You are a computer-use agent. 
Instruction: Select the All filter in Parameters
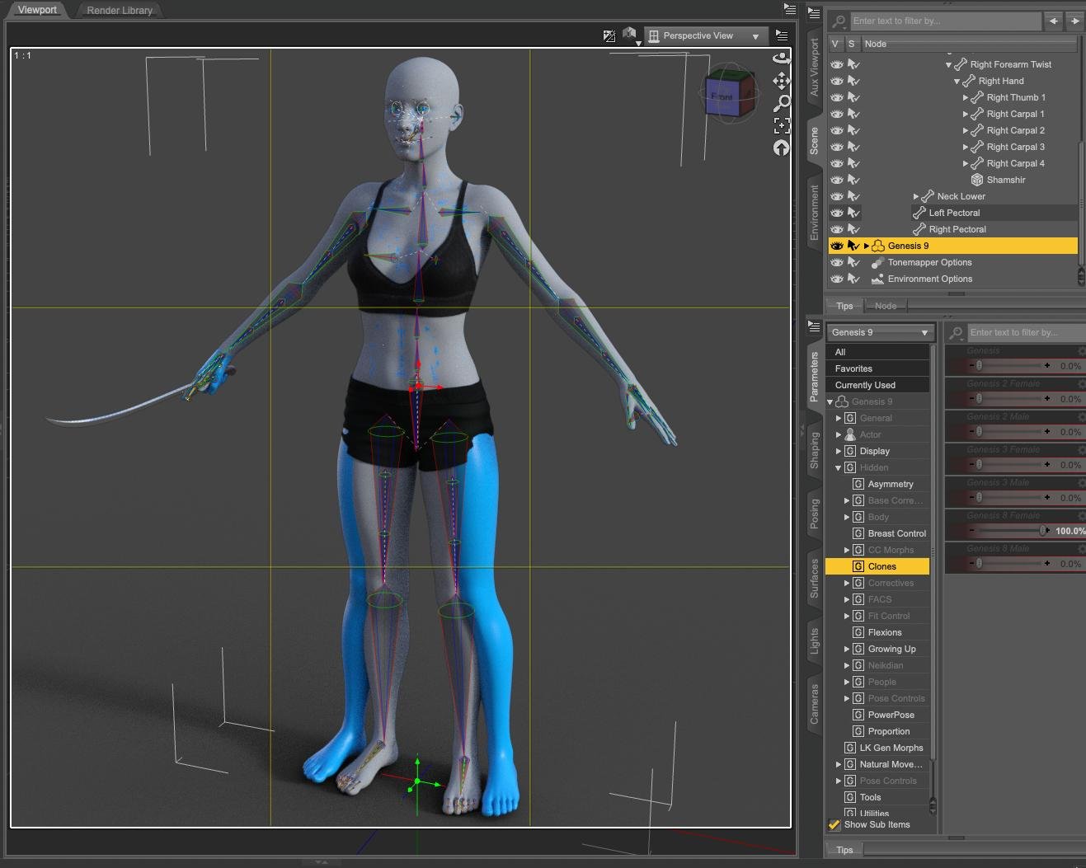tap(878, 352)
